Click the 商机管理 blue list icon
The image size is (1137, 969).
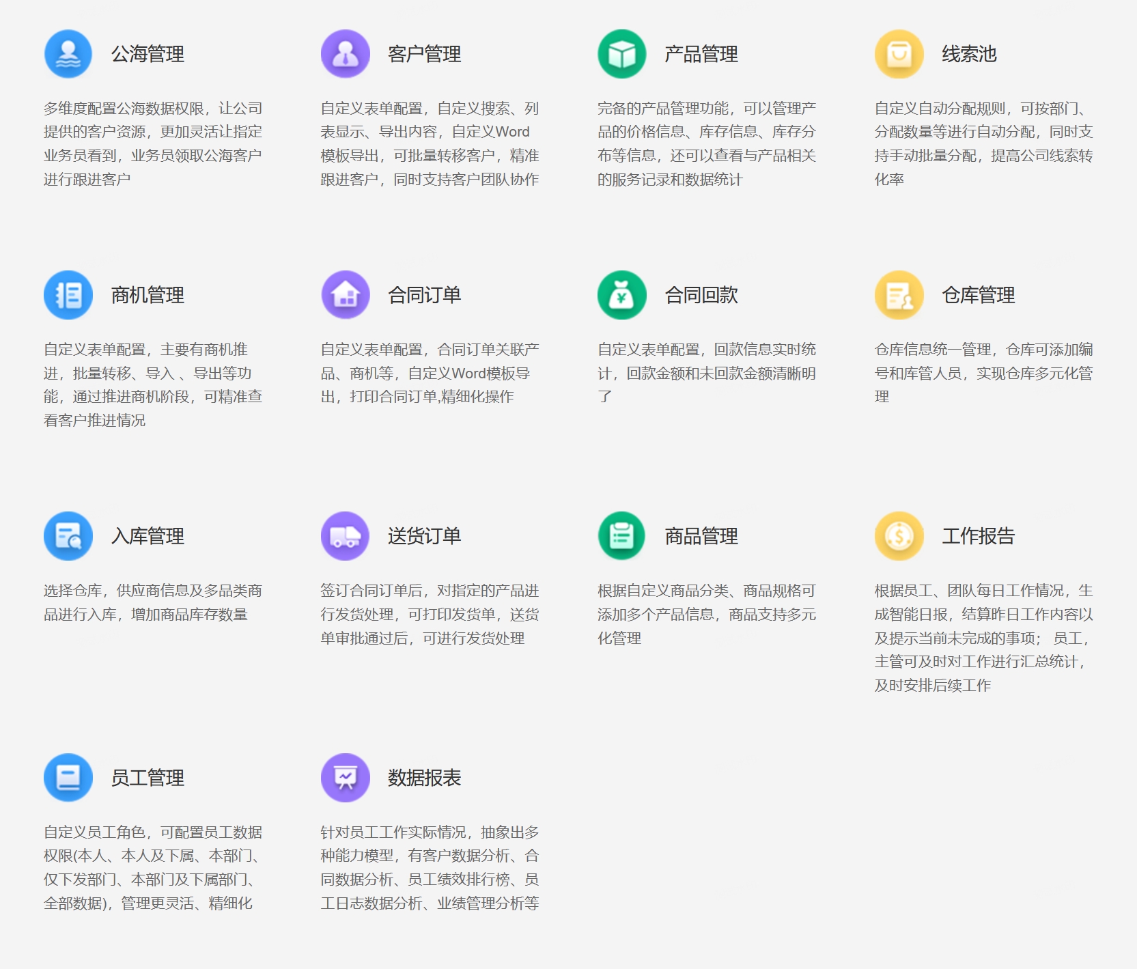pos(68,295)
